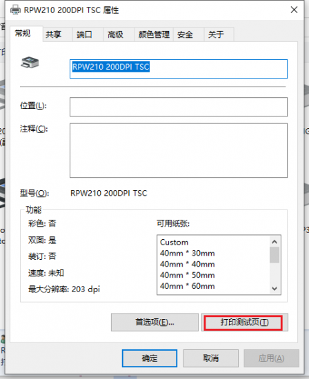Image resolution: width=309 pixels, height=379 pixels.
Task: Click the 装订: 否 text
Action: 42,256
